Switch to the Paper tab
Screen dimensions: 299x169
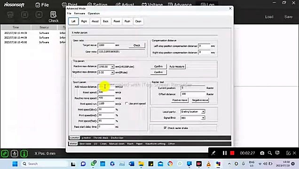(x=139, y=144)
